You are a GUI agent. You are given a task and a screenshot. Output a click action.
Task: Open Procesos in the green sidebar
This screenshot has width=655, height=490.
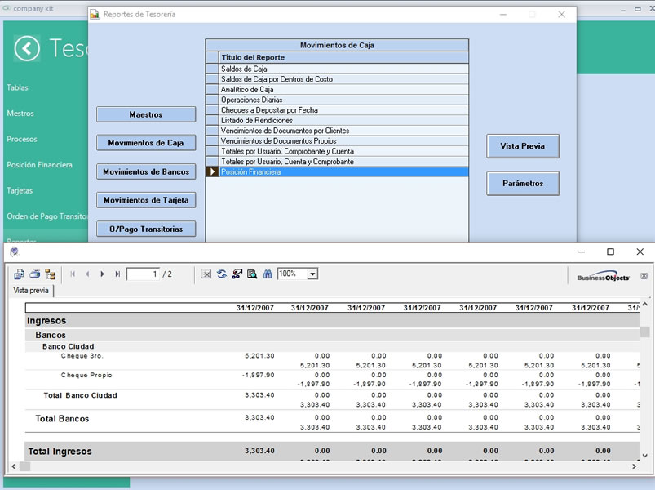click(22, 139)
